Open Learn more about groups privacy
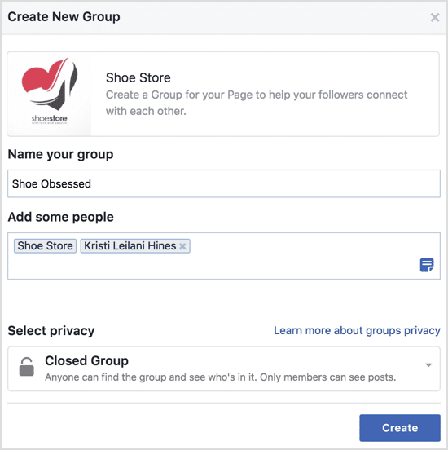448x450 pixels. pyautogui.click(x=357, y=331)
